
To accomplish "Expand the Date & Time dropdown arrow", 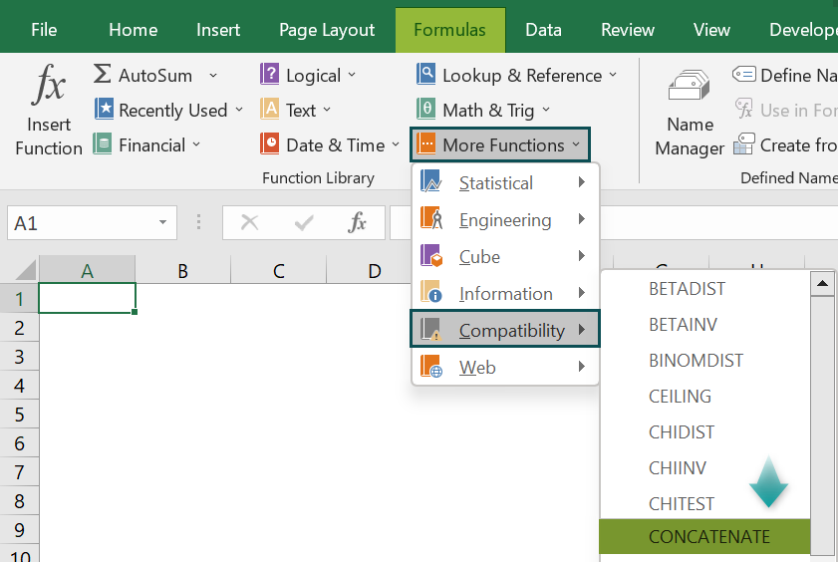I will pyautogui.click(x=396, y=144).
